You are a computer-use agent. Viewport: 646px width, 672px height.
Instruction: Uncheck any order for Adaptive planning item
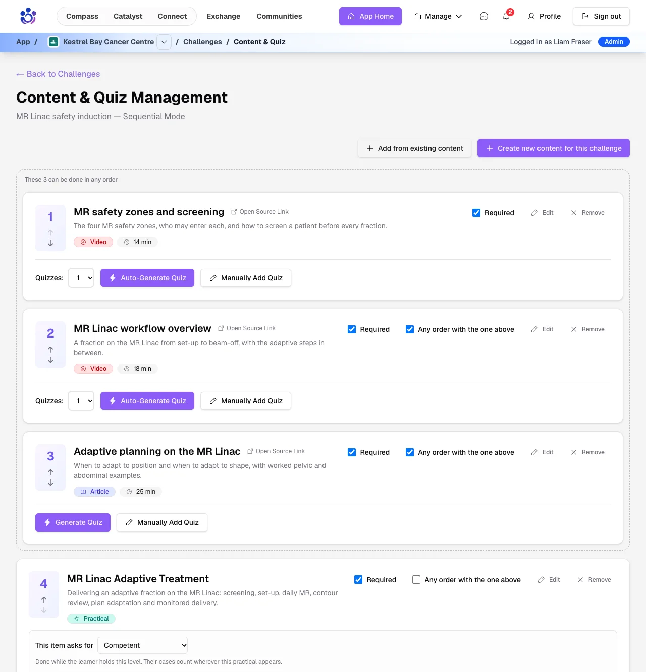coord(410,452)
